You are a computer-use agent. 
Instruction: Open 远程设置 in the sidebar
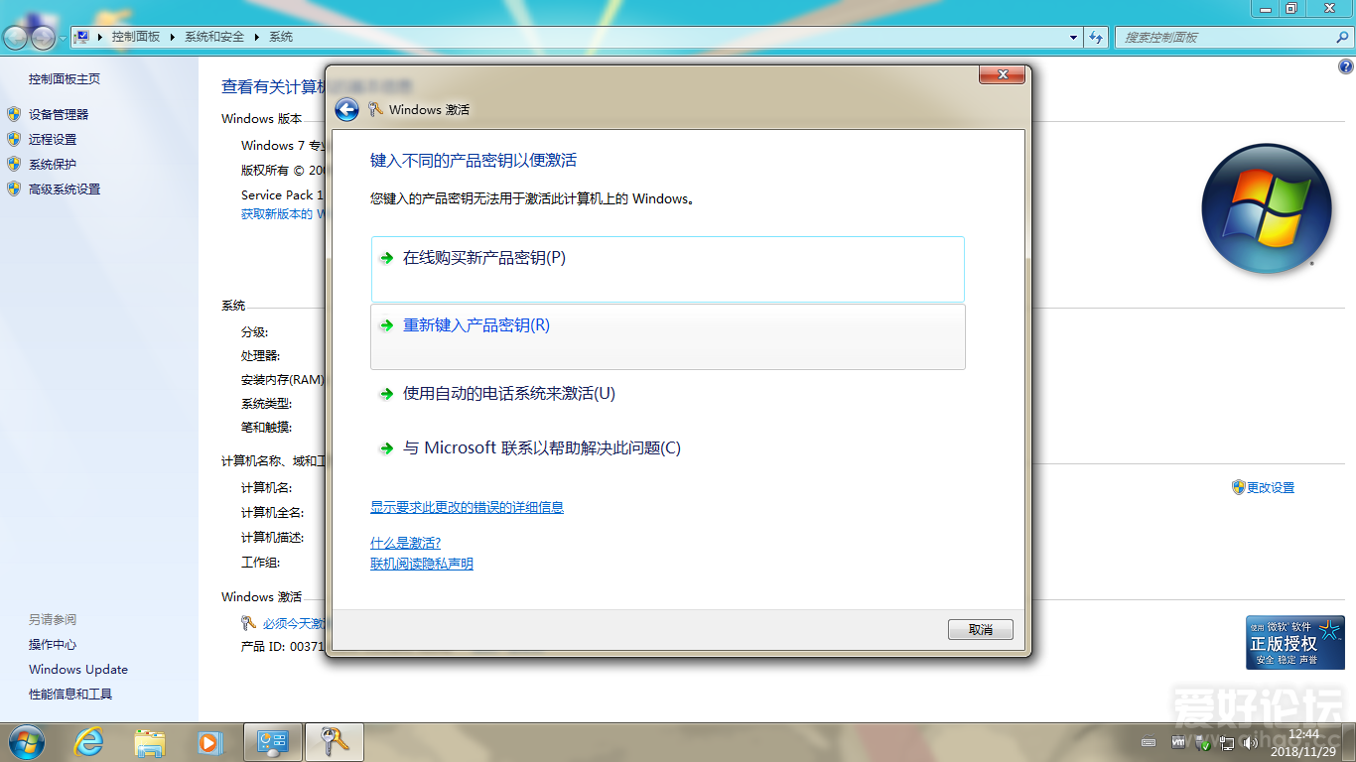53,140
